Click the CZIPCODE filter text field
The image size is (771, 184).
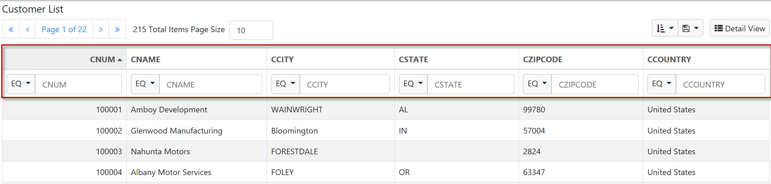click(x=595, y=84)
